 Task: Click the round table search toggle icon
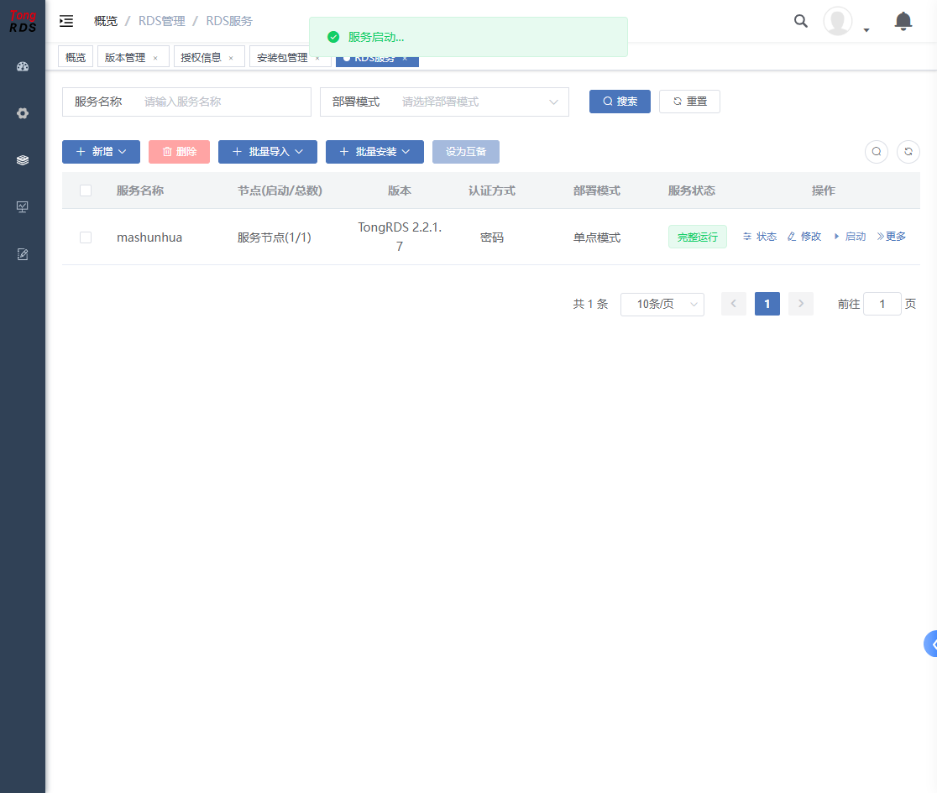[x=877, y=152]
